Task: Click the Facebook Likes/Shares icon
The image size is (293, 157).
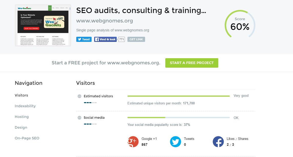Action: [x=218, y=142]
